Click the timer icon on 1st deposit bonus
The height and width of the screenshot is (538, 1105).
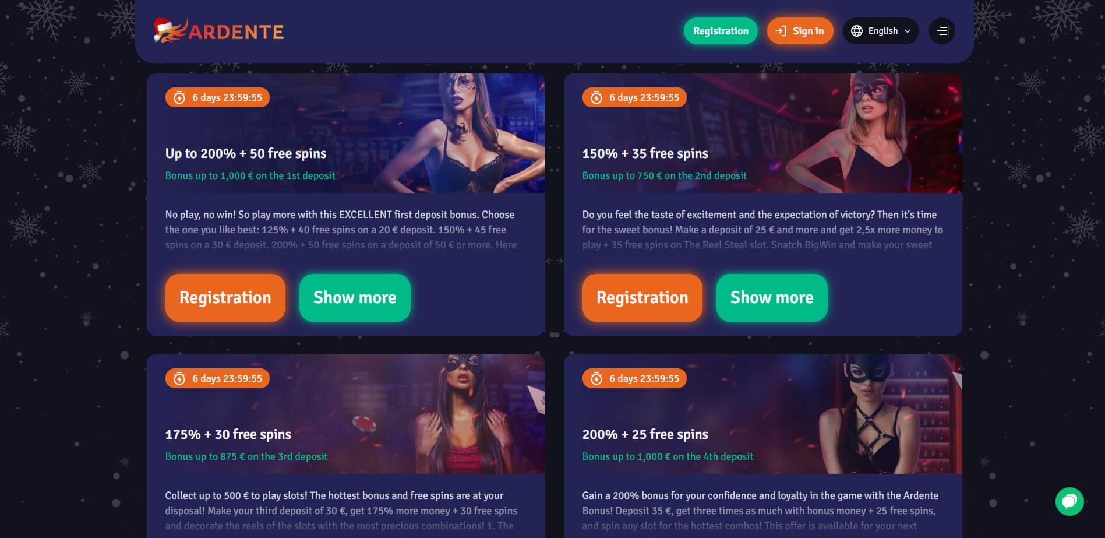pyautogui.click(x=179, y=97)
